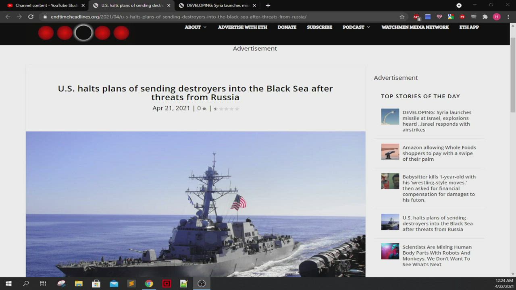Expand the ABOUT dropdown menu
Image resolution: width=516 pixels, height=290 pixels.
pos(196,27)
